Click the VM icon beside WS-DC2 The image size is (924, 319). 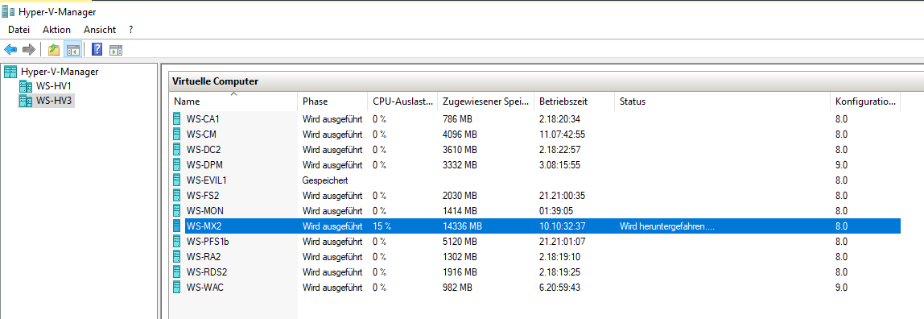pyautogui.click(x=177, y=149)
